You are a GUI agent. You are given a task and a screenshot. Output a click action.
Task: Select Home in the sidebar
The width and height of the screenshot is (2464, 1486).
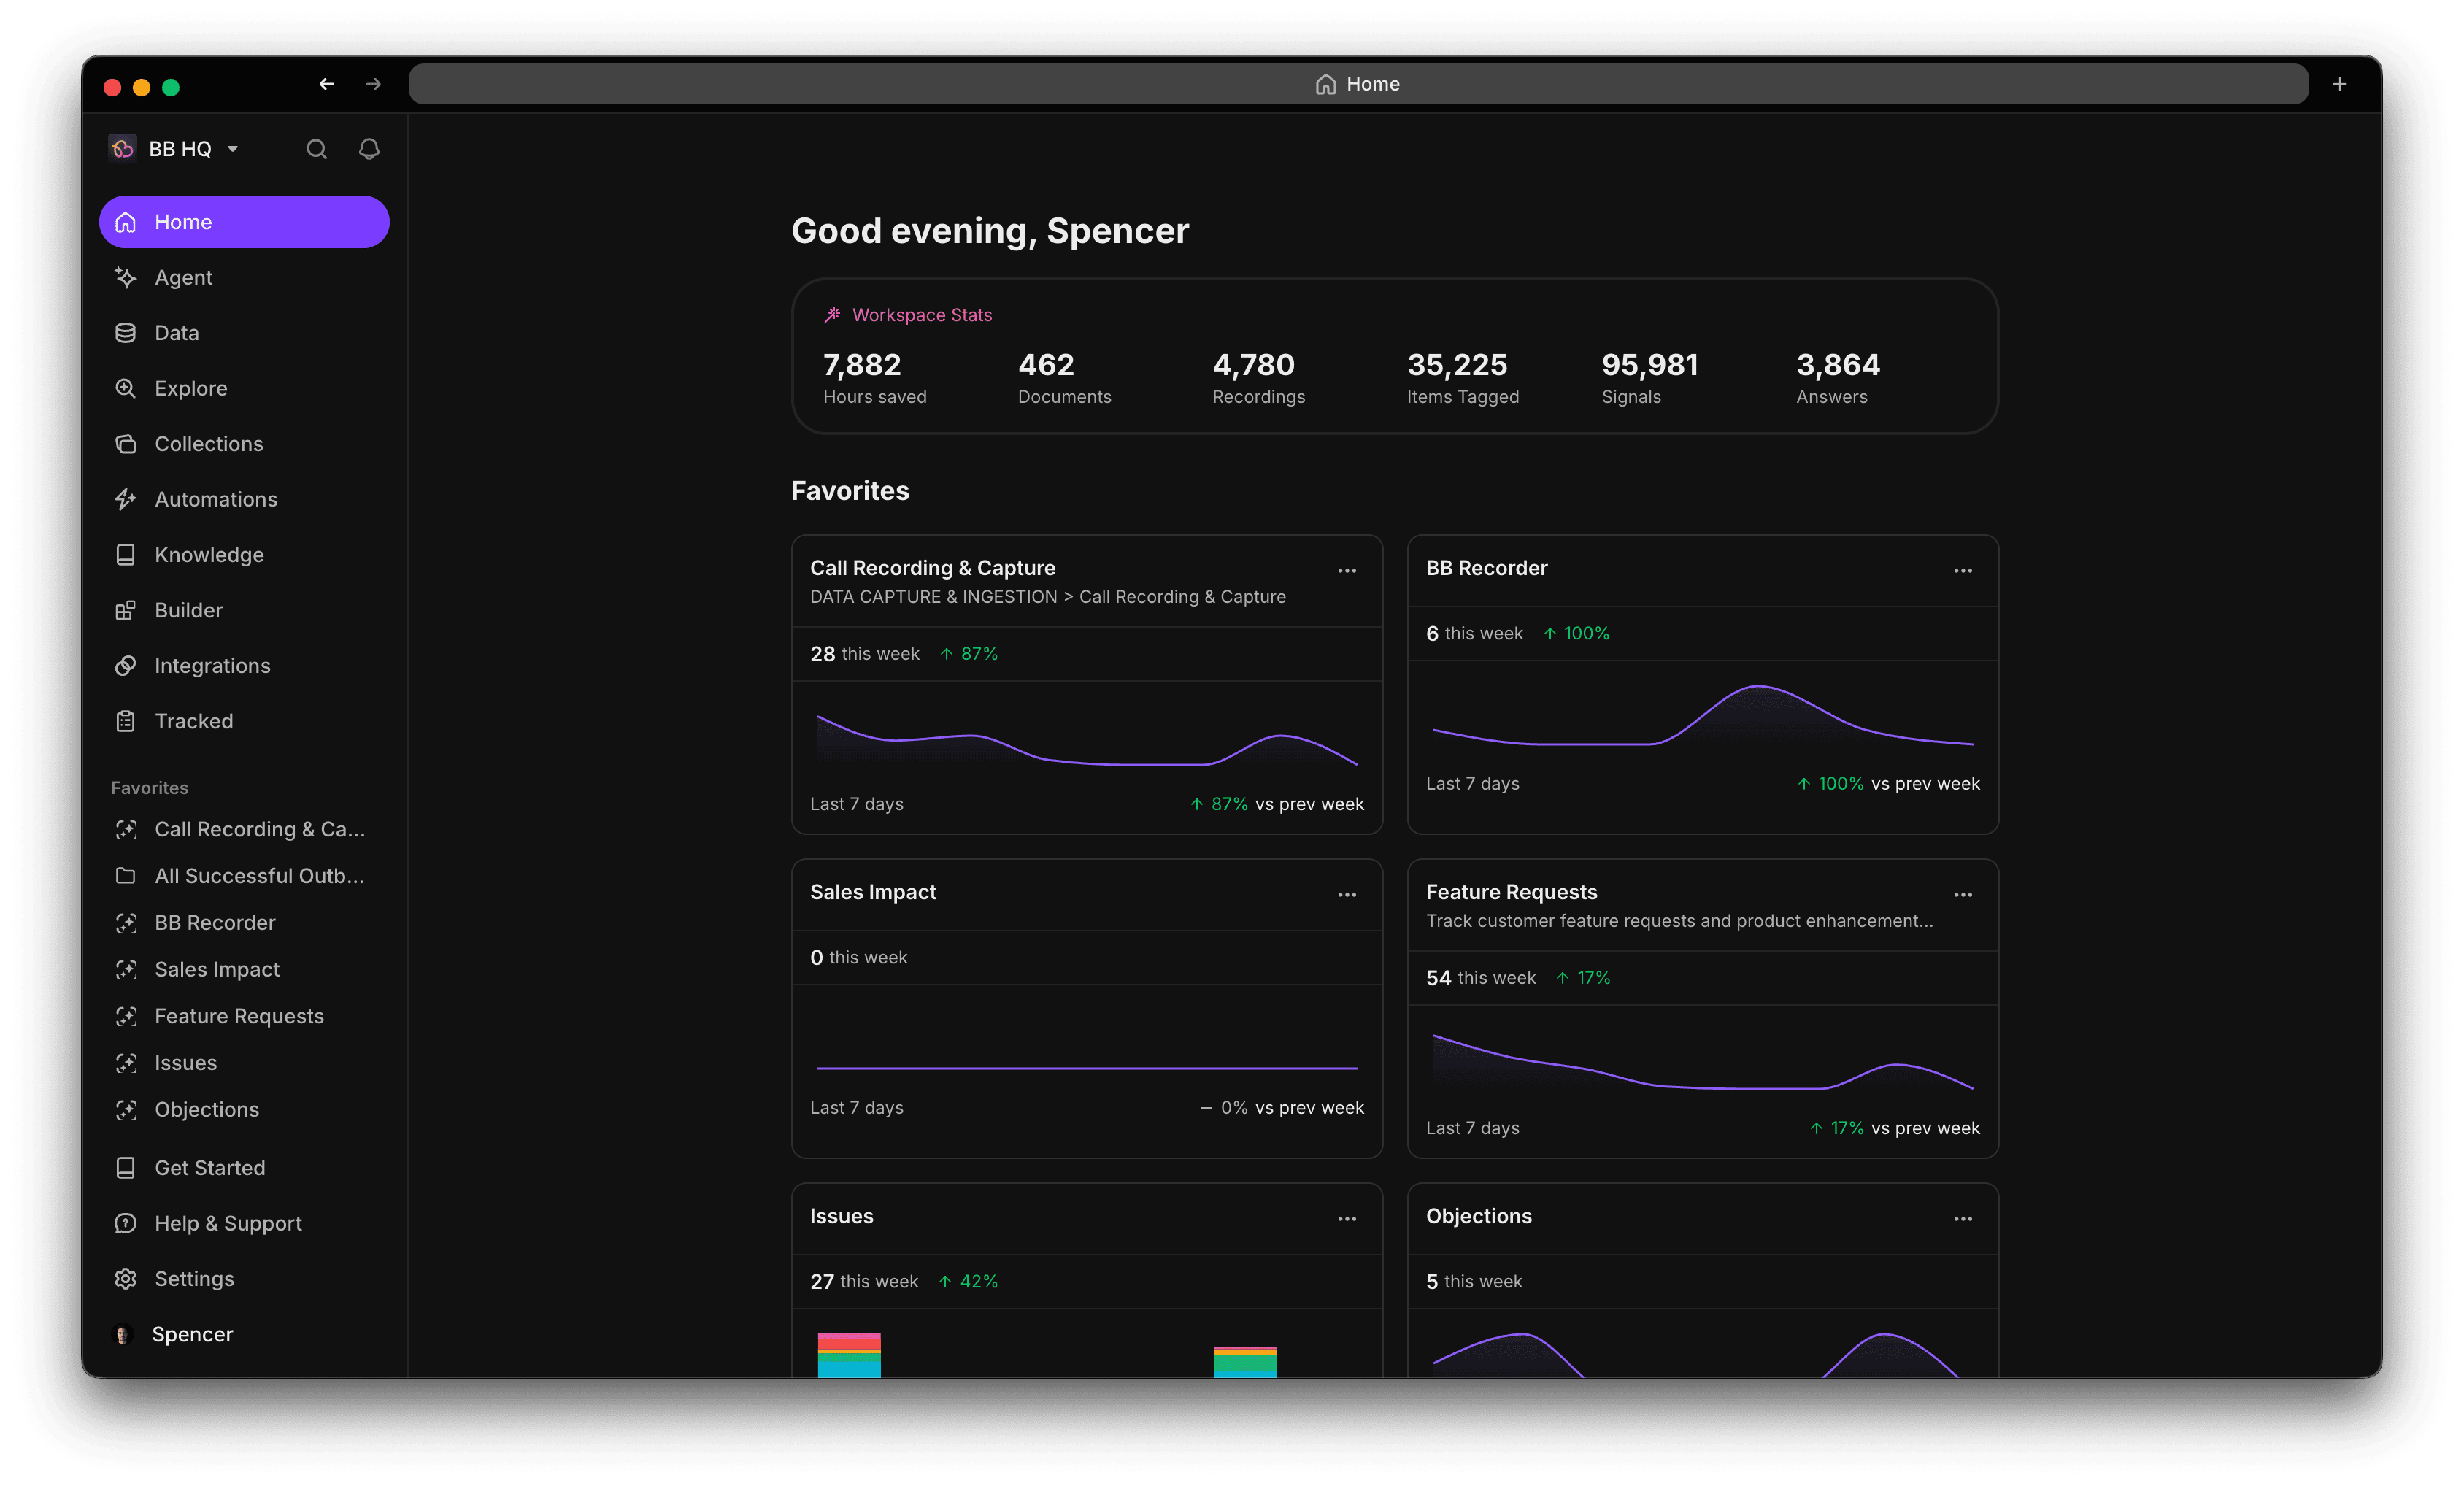click(x=244, y=222)
